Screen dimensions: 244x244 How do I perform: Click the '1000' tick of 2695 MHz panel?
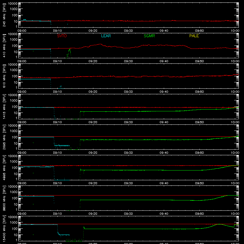click(x=14, y=131)
